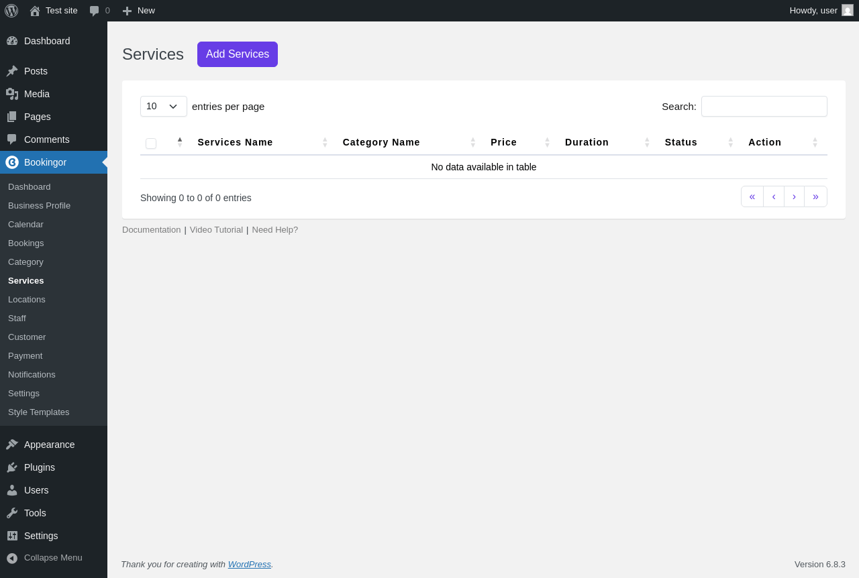Click inside the Search input field
This screenshot has width=859, height=578.
pos(764,106)
